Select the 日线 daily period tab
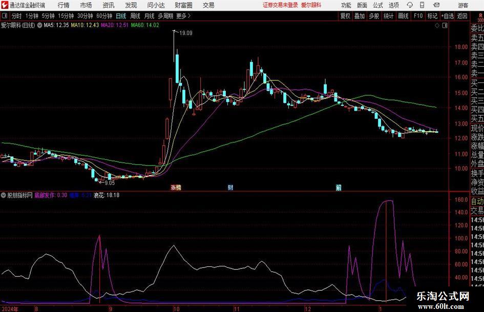 (x=121, y=16)
